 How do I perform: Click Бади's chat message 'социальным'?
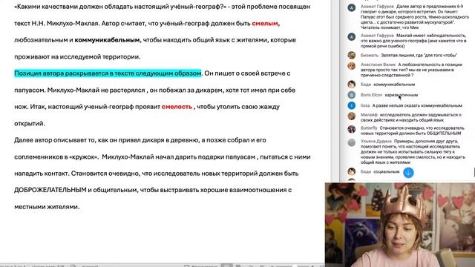tap(387, 171)
